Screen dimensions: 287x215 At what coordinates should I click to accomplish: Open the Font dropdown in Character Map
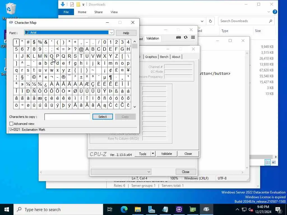[111, 32]
